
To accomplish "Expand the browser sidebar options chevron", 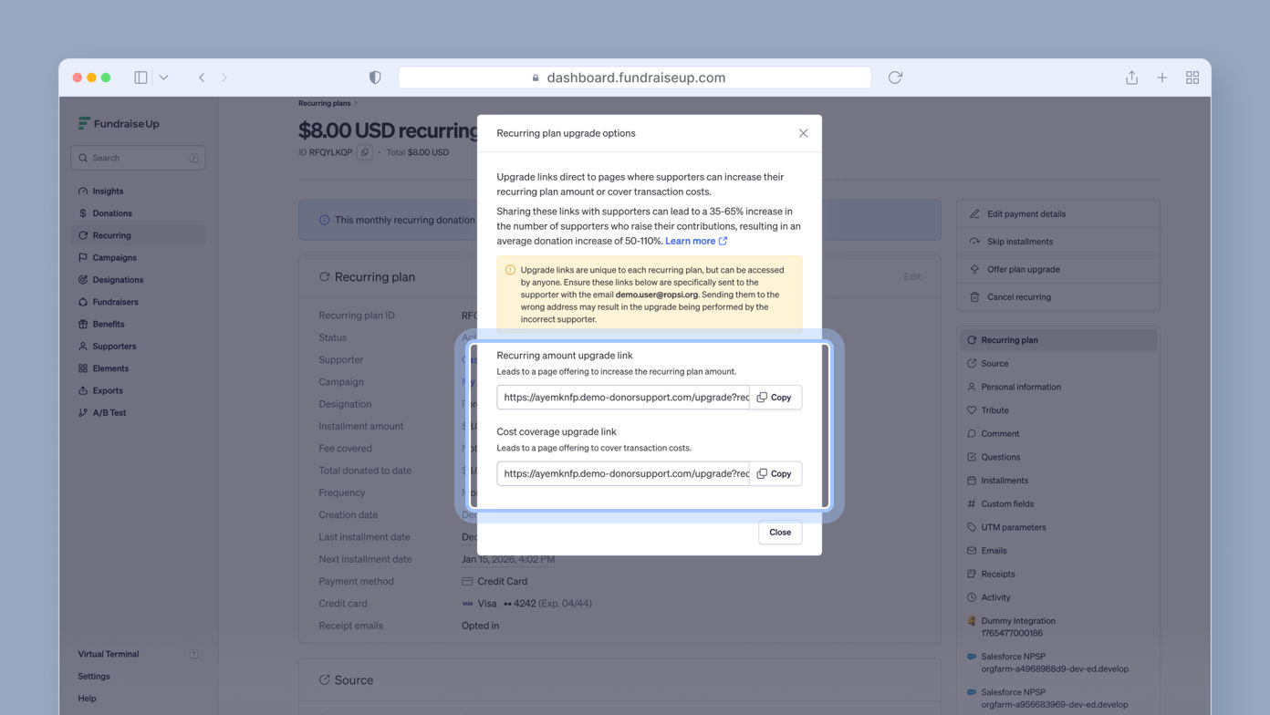I will 164,78.
